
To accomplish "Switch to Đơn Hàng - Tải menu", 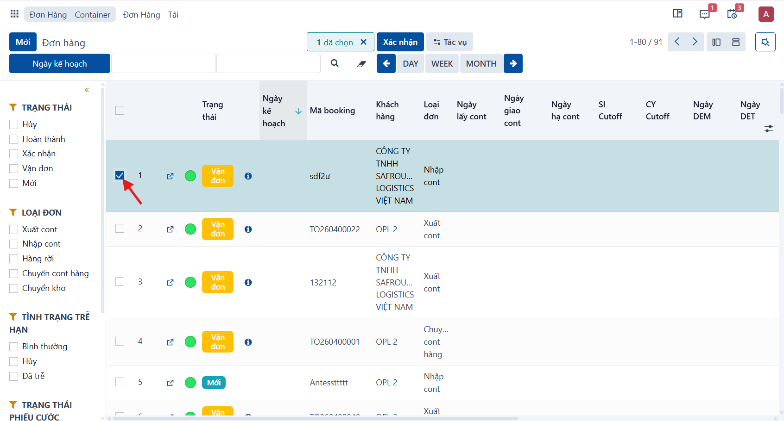I will (x=151, y=15).
